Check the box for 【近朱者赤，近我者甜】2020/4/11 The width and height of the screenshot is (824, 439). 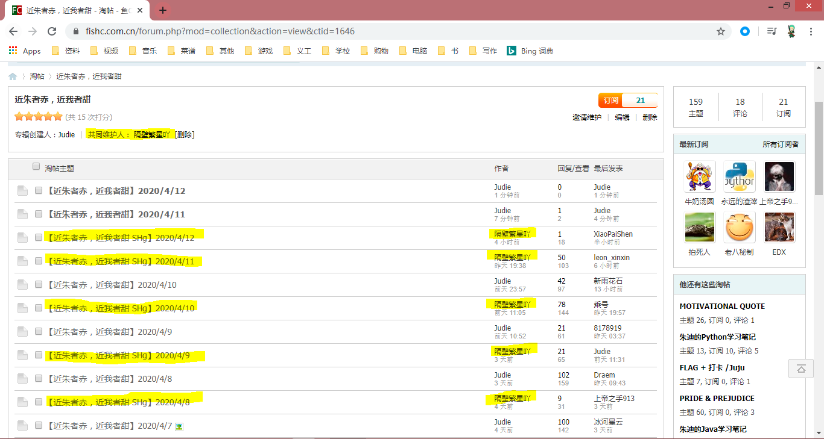click(39, 214)
